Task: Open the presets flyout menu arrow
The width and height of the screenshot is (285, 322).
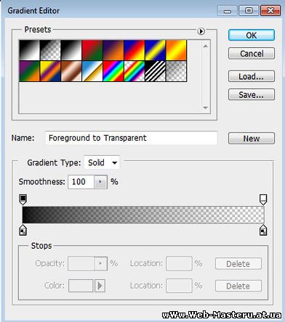Action: 201,31
